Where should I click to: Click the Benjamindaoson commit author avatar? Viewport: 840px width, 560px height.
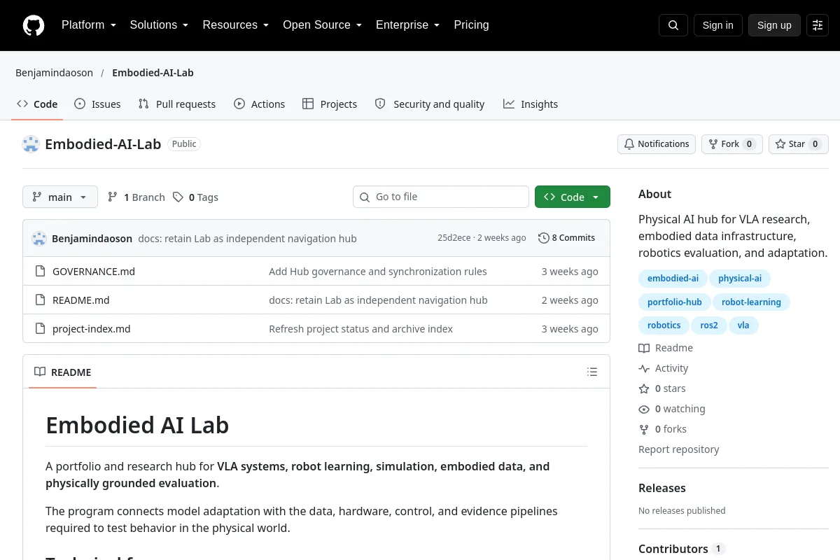click(x=39, y=238)
